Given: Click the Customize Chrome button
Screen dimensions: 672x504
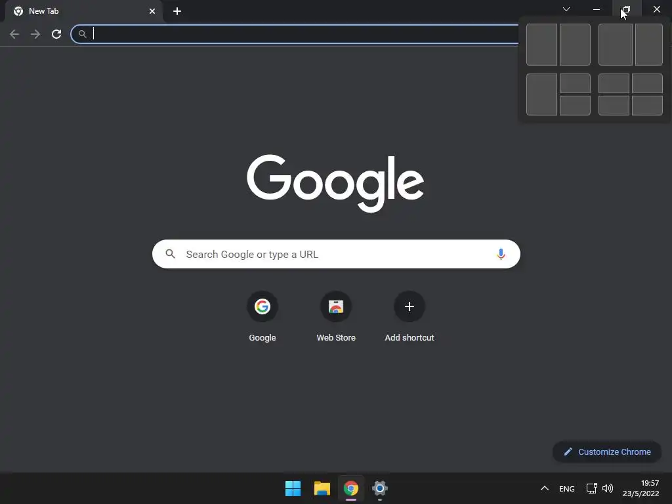Looking at the screenshot, I should [x=607, y=451].
